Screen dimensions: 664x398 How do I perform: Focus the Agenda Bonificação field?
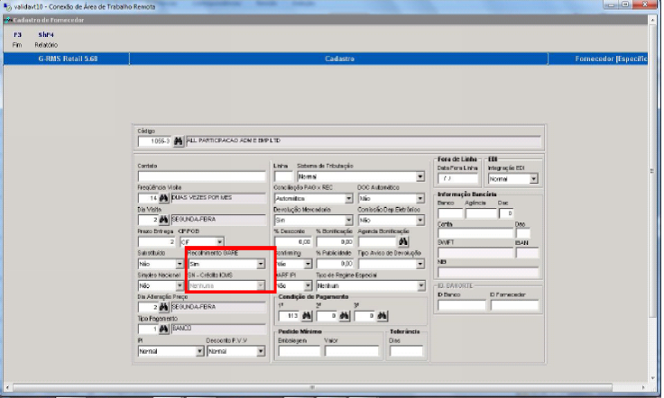[x=377, y=242]
